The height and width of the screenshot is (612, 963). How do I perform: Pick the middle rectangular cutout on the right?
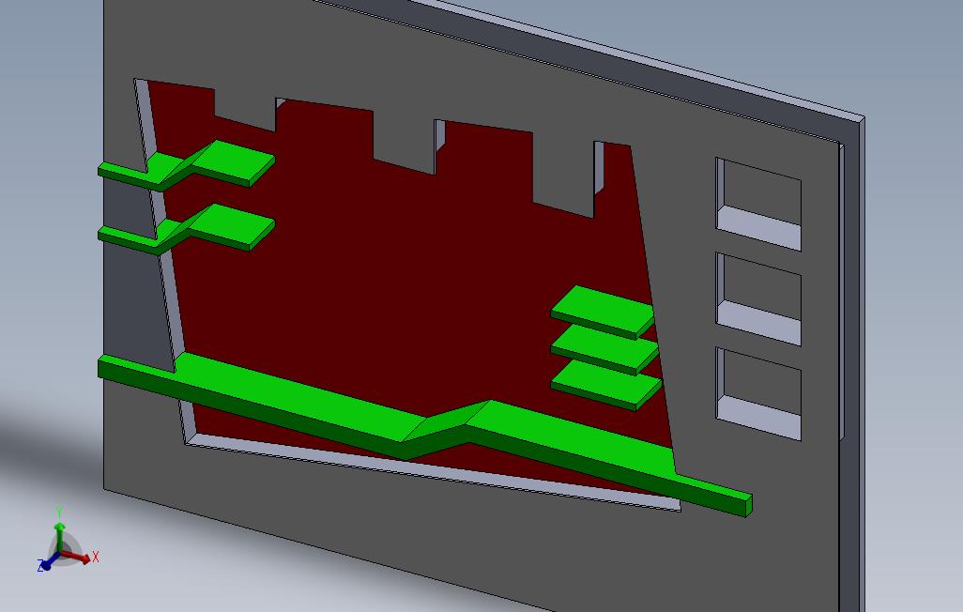(x=758, y=299)
